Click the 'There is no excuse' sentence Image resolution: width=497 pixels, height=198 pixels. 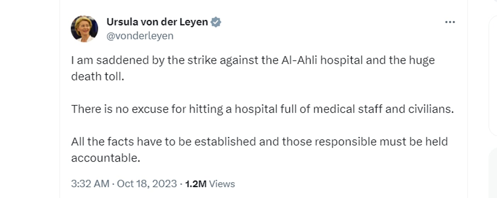tap(263, 109)
